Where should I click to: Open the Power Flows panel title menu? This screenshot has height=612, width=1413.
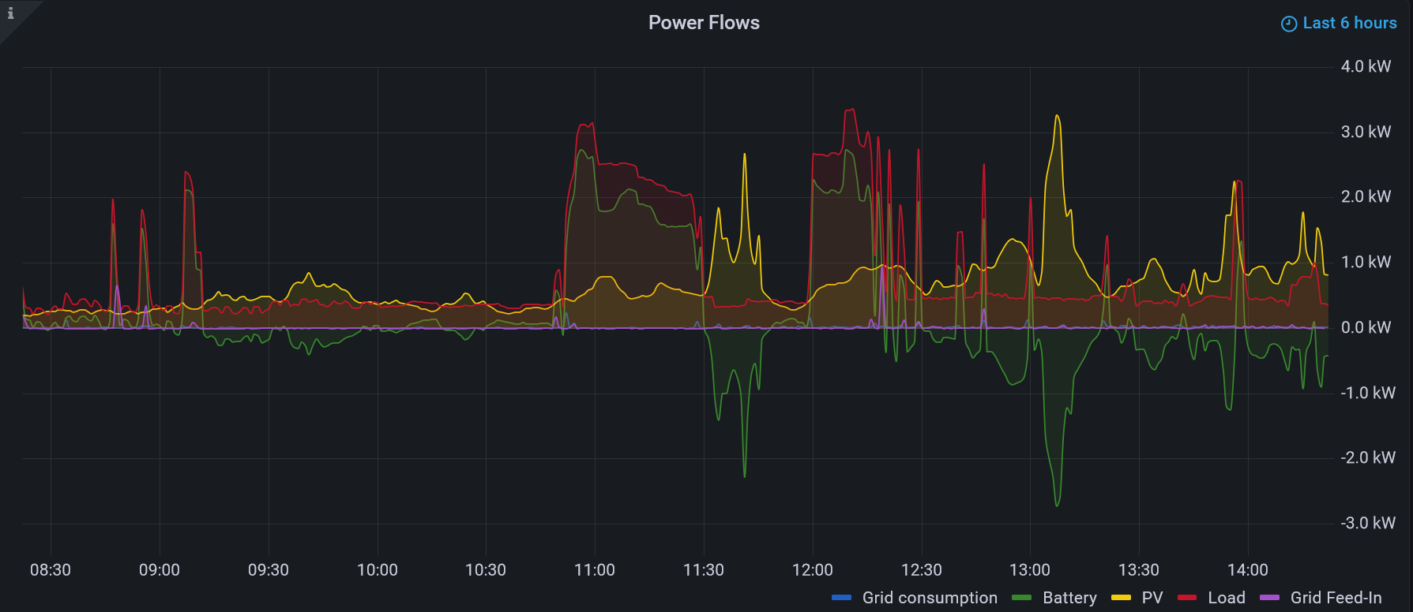click(x=704, y=23)
